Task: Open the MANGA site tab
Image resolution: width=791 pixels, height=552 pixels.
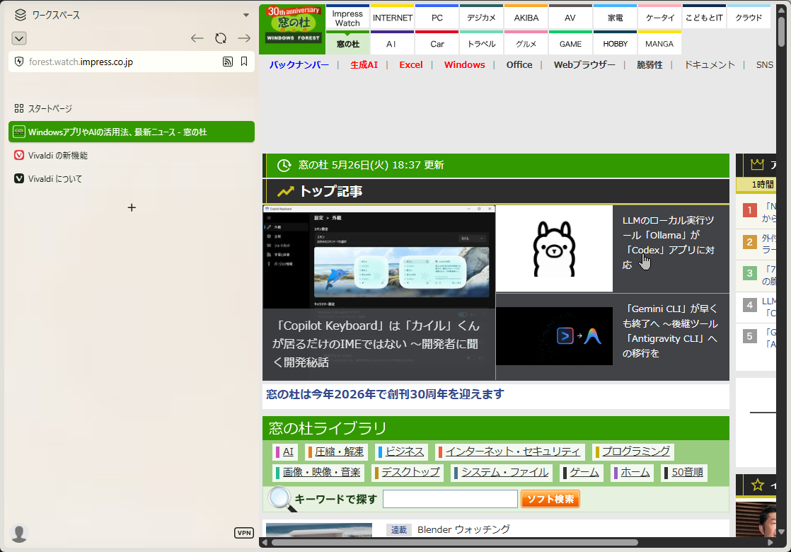Action: click(660, 43)
